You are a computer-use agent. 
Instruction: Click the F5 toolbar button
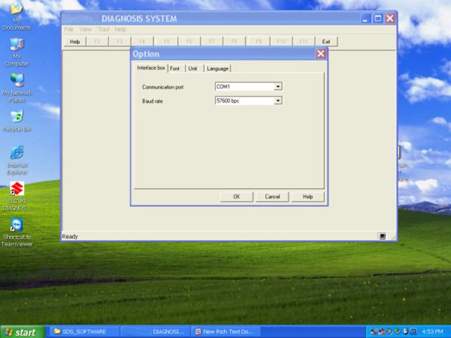[x=167, y=42]
